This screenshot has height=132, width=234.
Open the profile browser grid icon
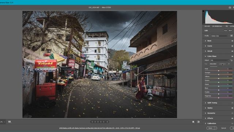[x=231, y=36]
